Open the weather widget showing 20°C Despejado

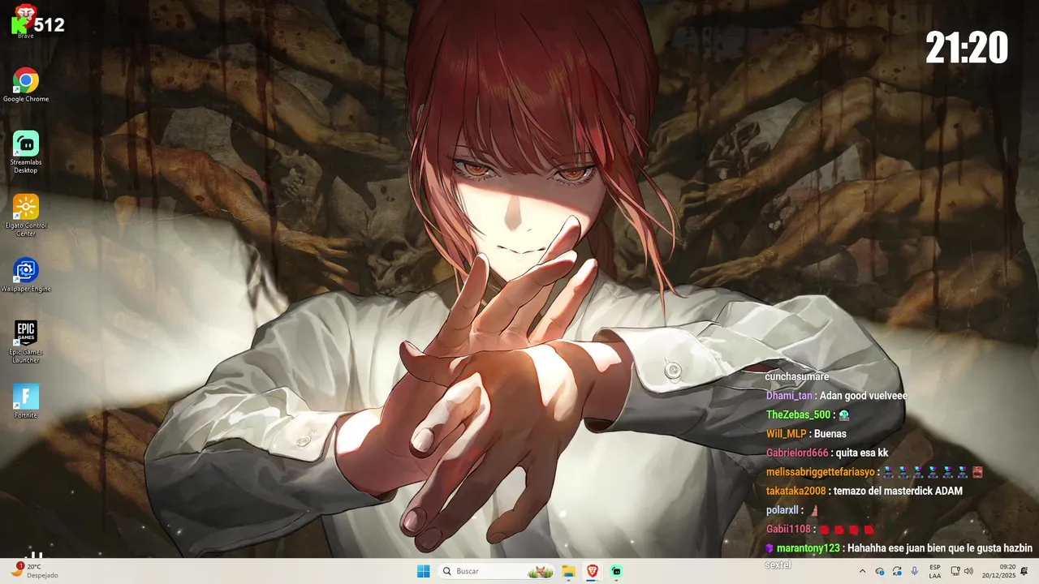[x=35, y=571]
